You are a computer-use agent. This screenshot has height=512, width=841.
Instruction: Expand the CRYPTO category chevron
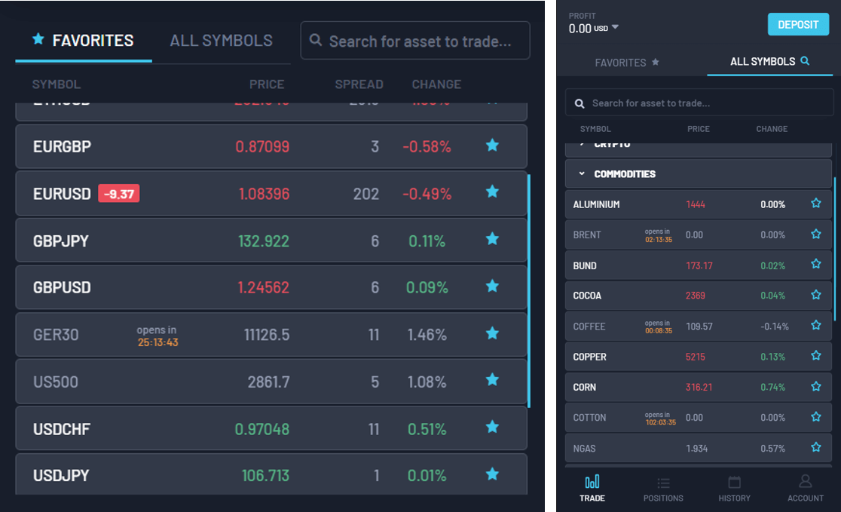tap(582, 143)
